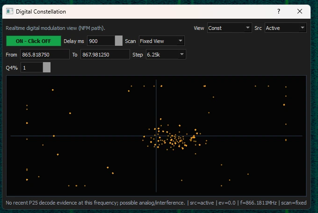
Task: Click the Q4% value field
Action: 32,67
